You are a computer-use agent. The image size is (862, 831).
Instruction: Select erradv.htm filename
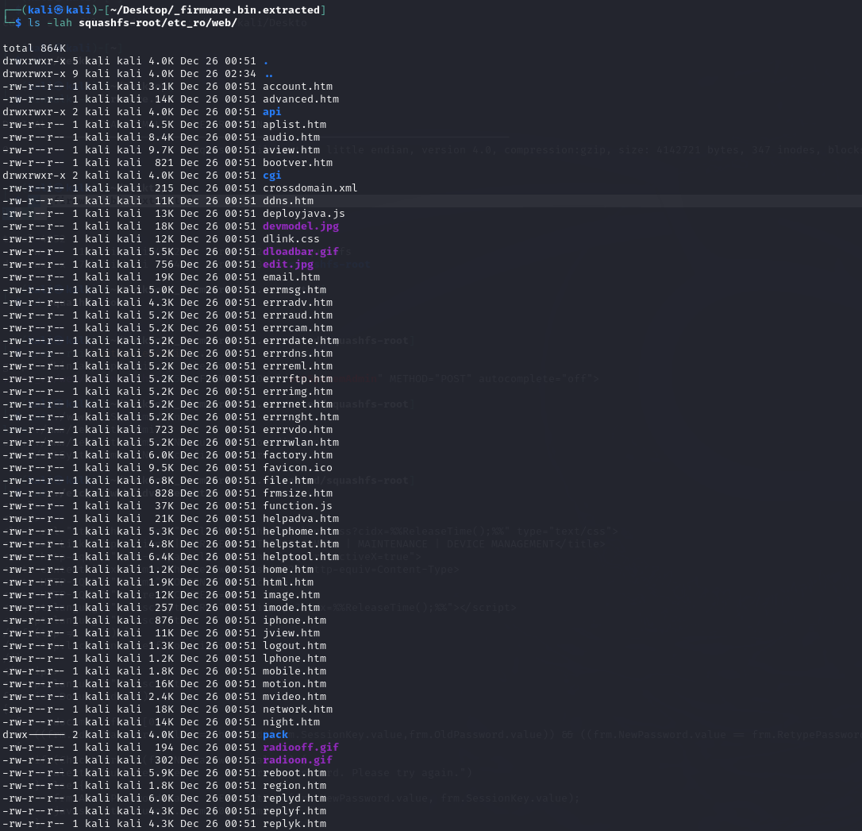[x=298, y=302]
